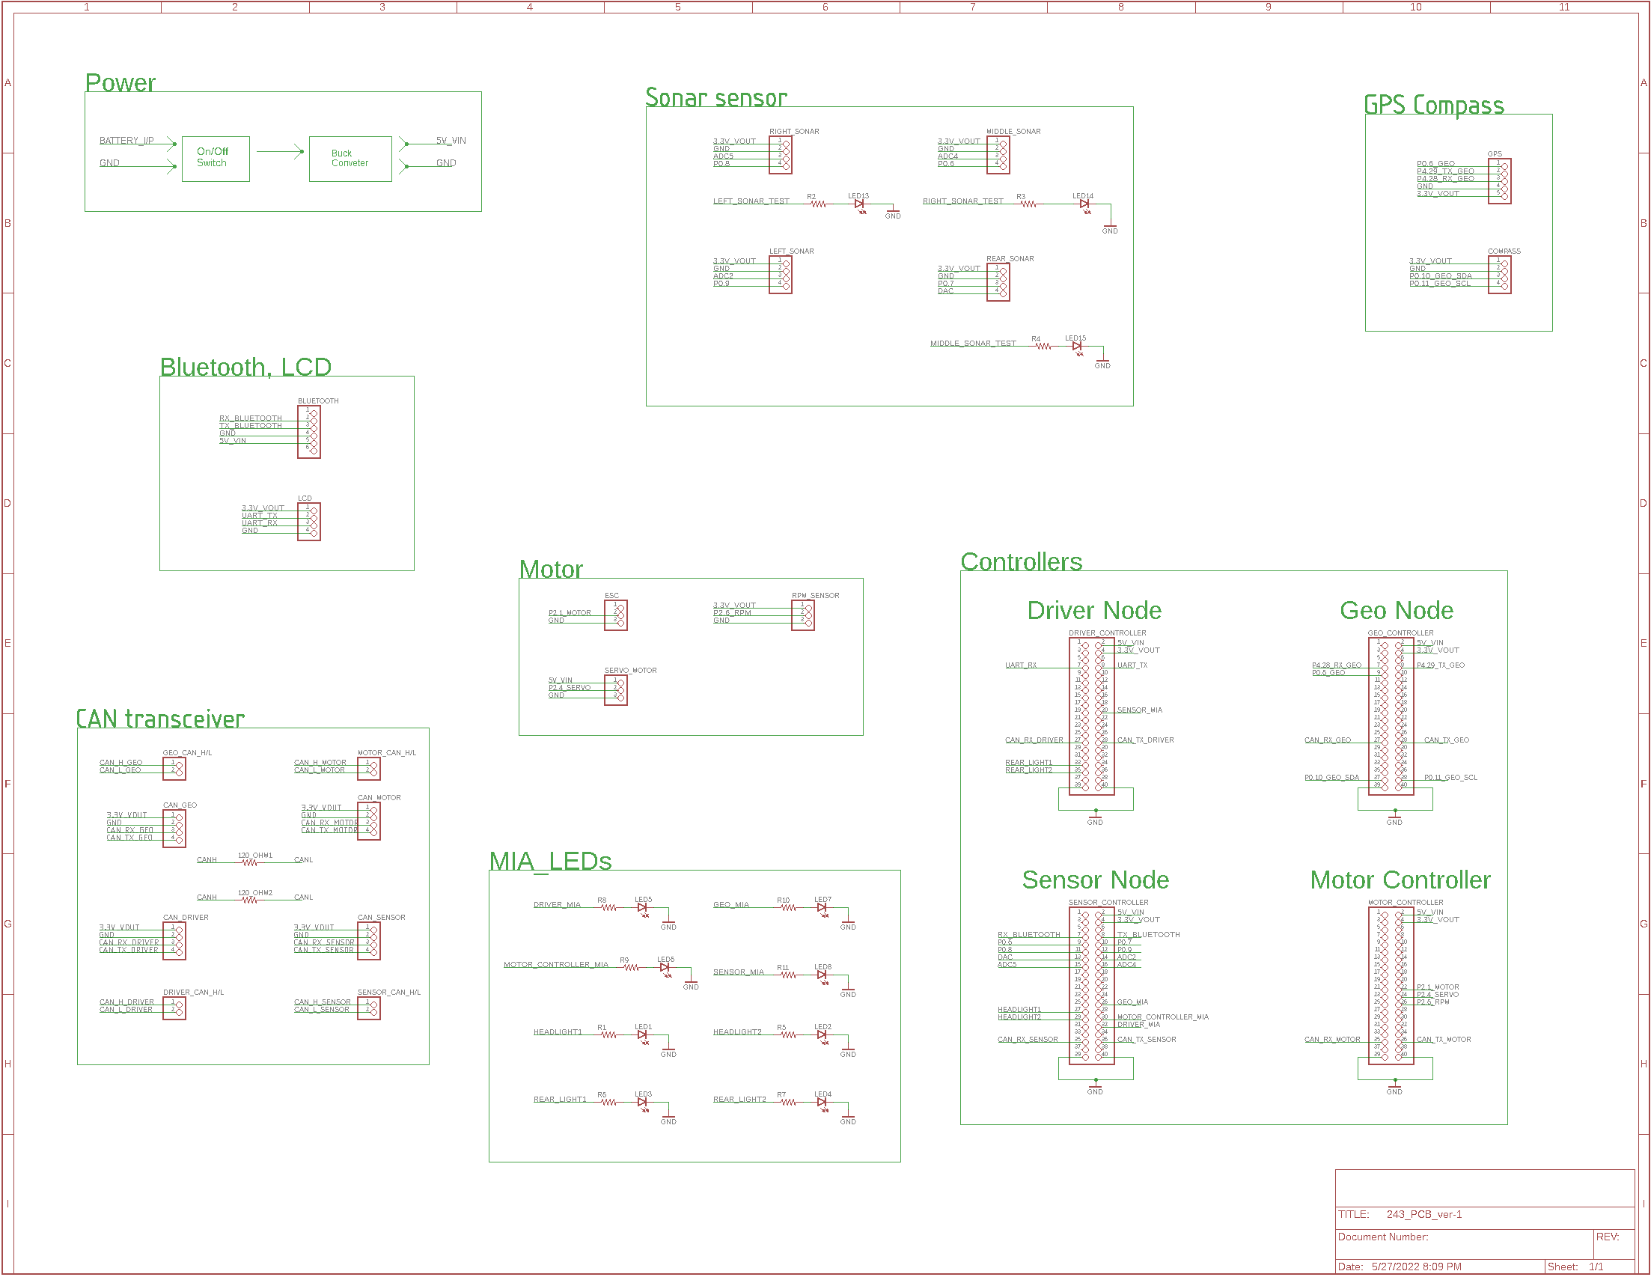Click the BLUETOOTH connector symbol
The height and width of the screenshot is (1277, 1651).
[x=309, y=432]
